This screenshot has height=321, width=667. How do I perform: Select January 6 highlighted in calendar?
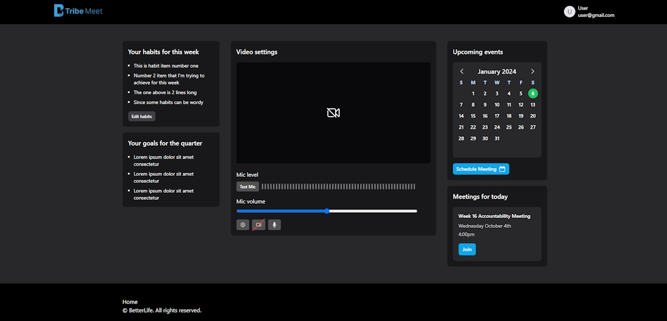pos(532,94)
